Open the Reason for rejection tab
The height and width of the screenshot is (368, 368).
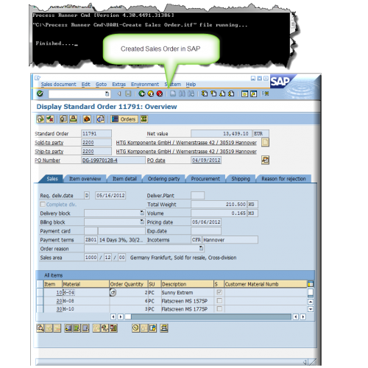click(283, 179)
